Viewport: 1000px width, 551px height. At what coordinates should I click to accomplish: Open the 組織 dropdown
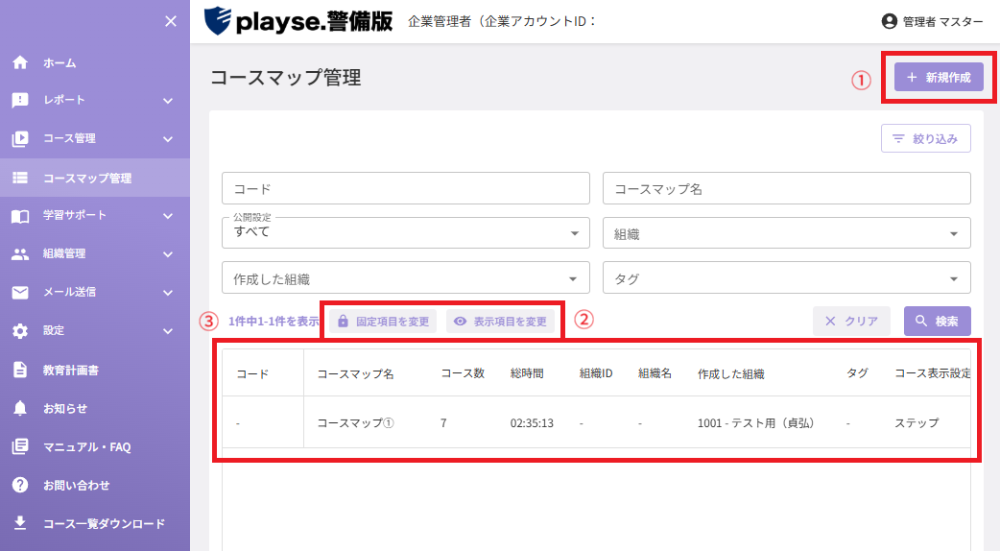click(x=786, y=232)
